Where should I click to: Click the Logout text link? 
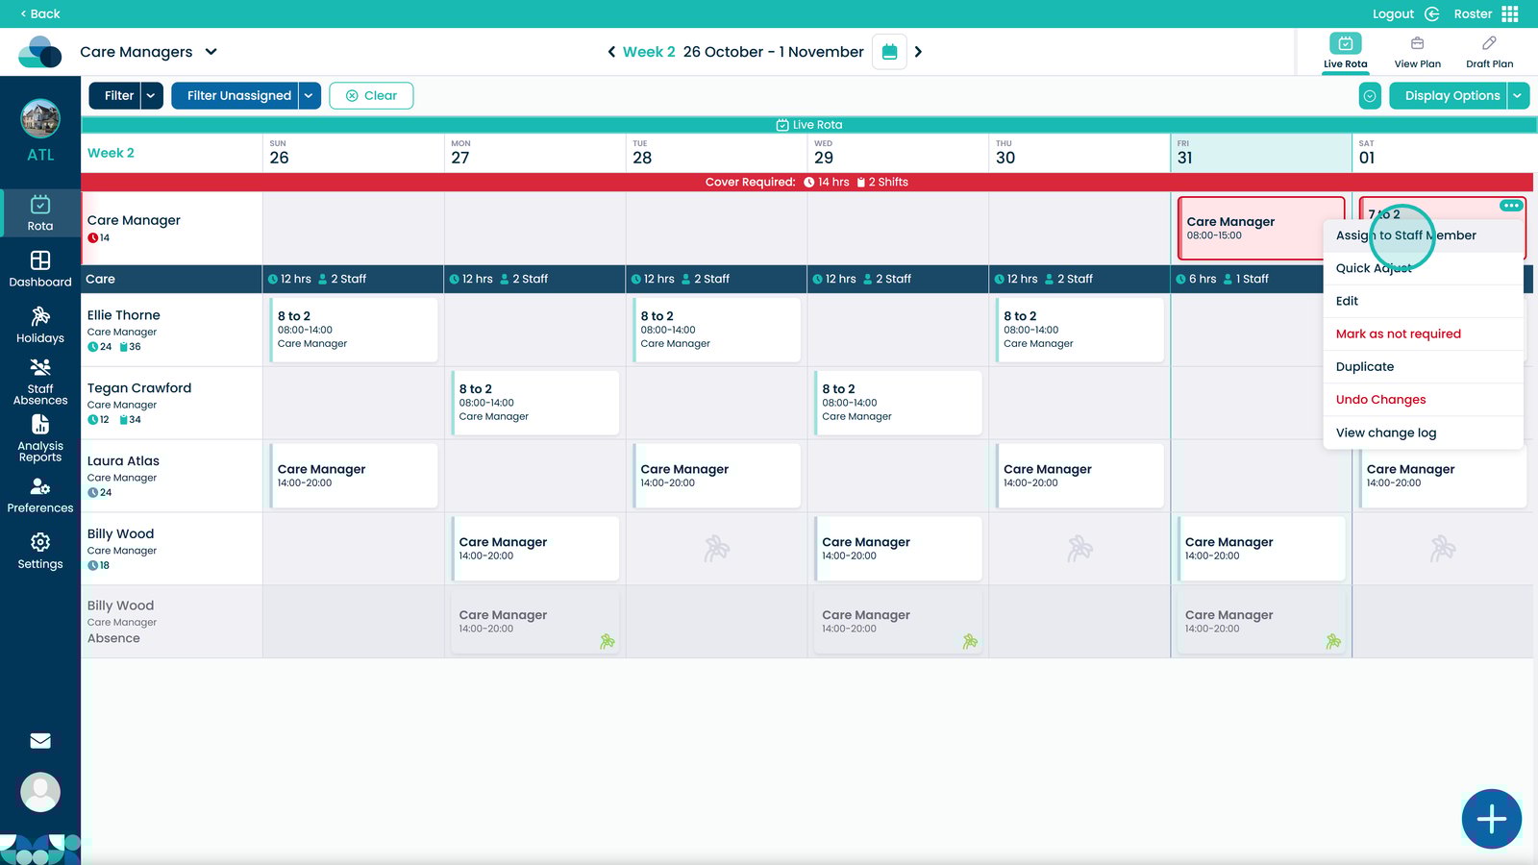[1393, 13]
